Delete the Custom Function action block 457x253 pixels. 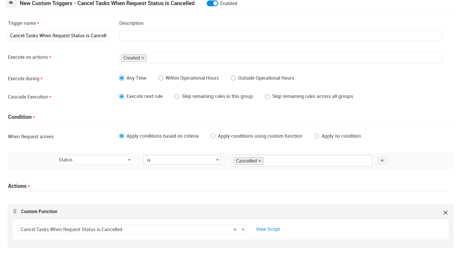[x=445, y=213]
